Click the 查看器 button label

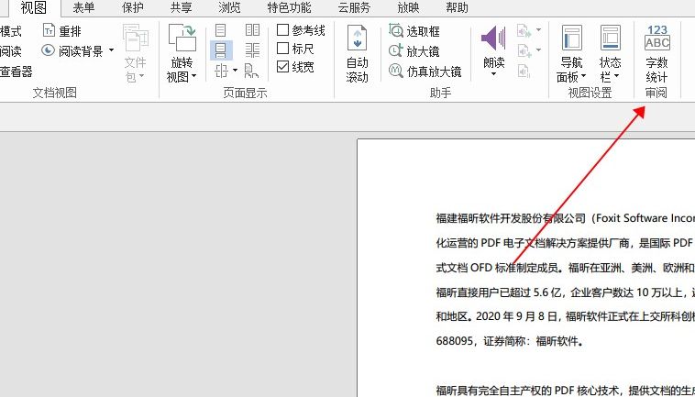(17, 72)
